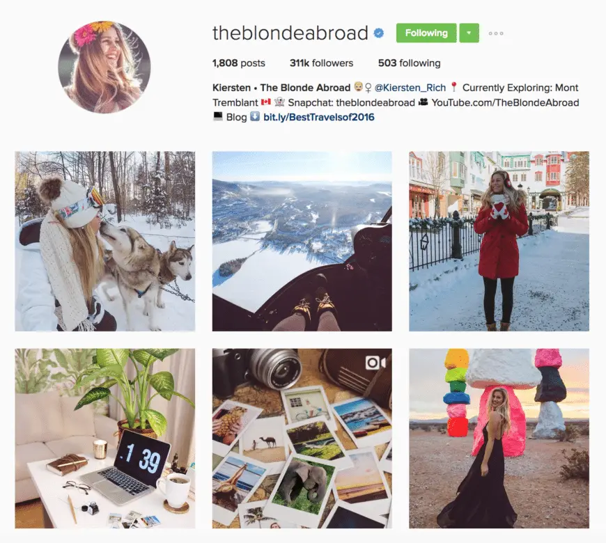Click the down-arrow emoji before the bit.ly link
The height and width of the screenshot is (543, 606).
pyautogui.click(x=255, y=117)
